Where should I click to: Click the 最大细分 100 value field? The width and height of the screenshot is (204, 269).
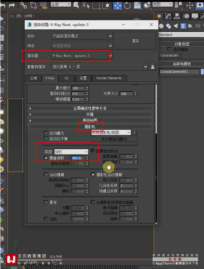click(78, 88)
